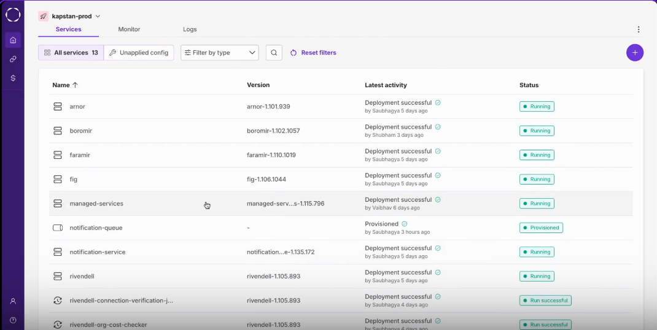Open the three-dot overflow menu
The width and height of the screenshot is (657, 330).
click(638, 29)
